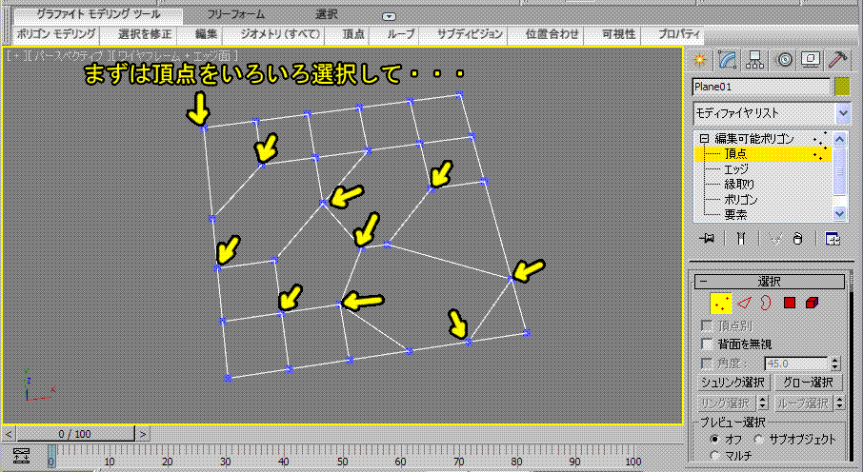The width and height of the screenshot is (863, 472).
Task: Click the ワイヤフレーム + エッジ面 viewport label
Action: click(175, 55)
